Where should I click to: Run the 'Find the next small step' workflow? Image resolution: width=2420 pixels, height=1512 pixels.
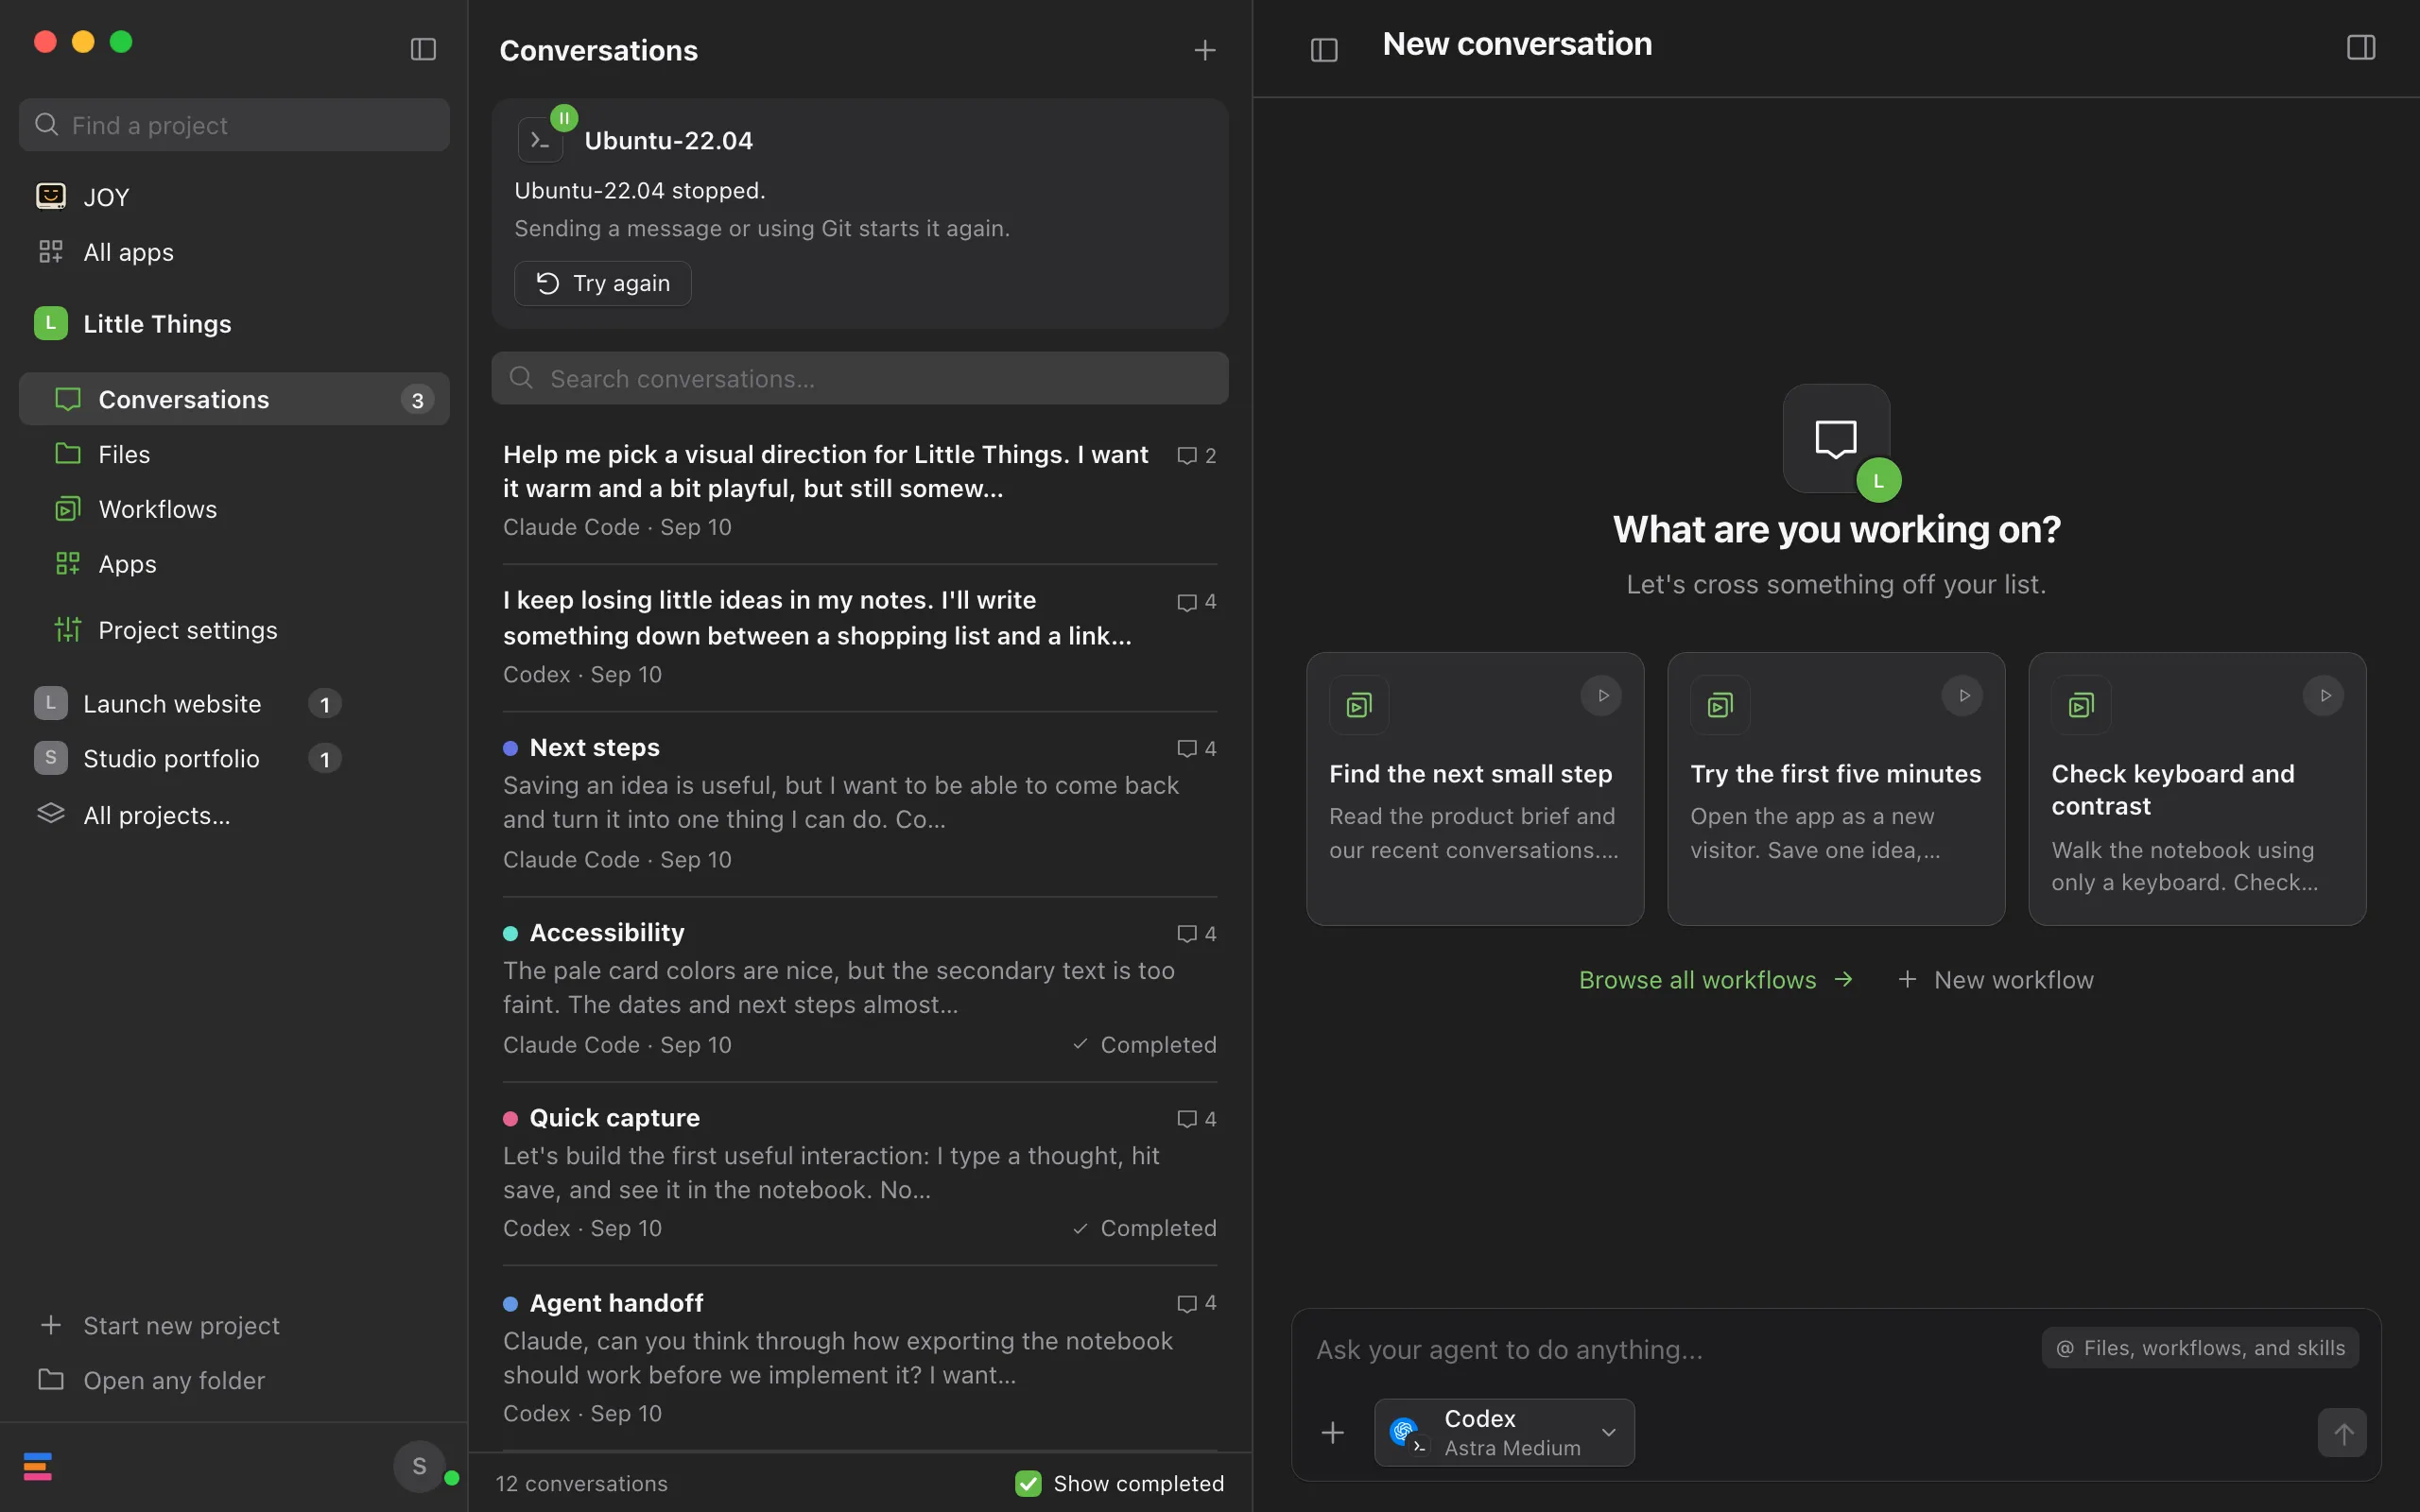coord(1602,696)
